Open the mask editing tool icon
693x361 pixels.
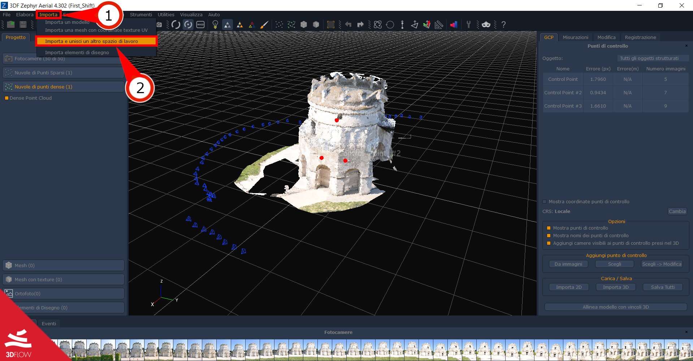(486, 25)
